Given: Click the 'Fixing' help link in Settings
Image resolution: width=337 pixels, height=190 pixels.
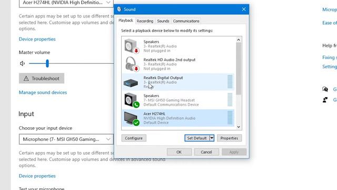Looking at the screenshot, I should [330, 58].
